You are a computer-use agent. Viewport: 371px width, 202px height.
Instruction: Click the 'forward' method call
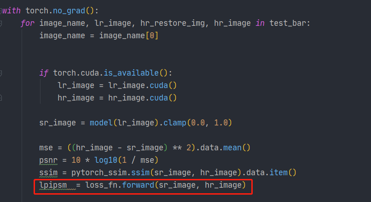pos(138,185)
